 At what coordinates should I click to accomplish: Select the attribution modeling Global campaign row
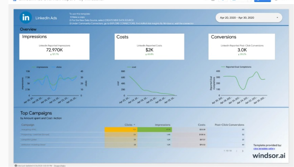[133, 145]
